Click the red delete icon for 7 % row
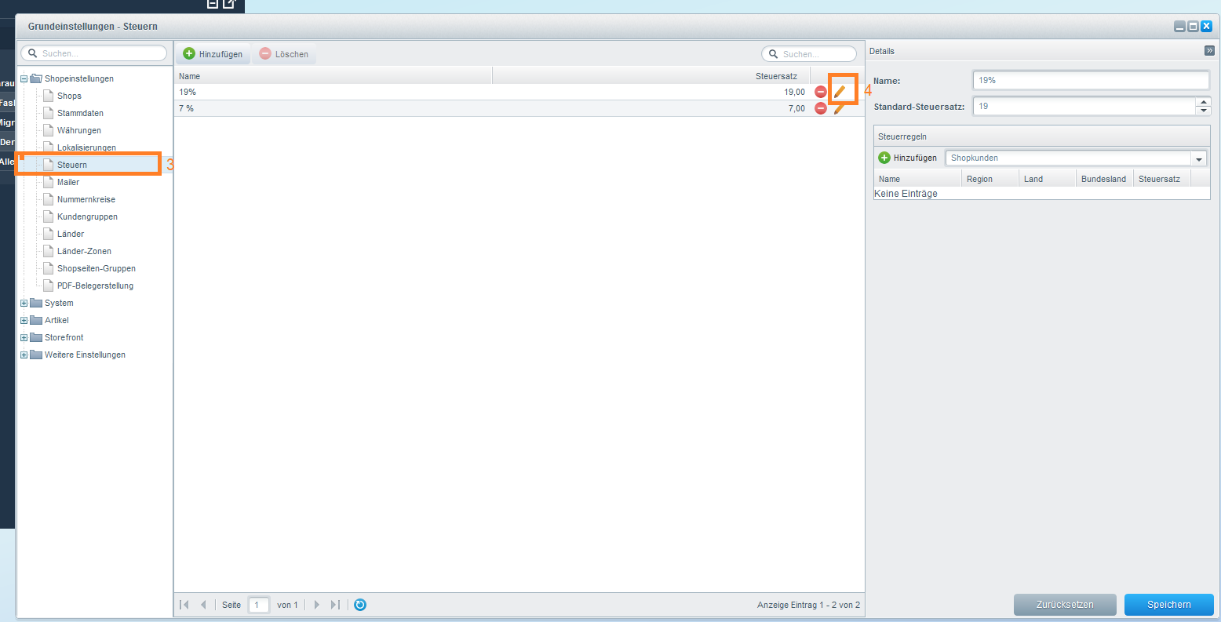 pos(821,109)
